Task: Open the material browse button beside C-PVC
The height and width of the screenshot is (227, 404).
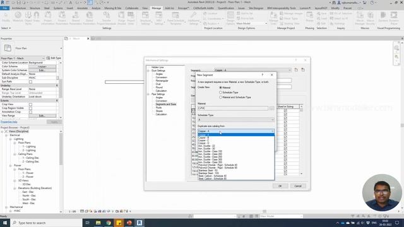Action: point(271,108)
